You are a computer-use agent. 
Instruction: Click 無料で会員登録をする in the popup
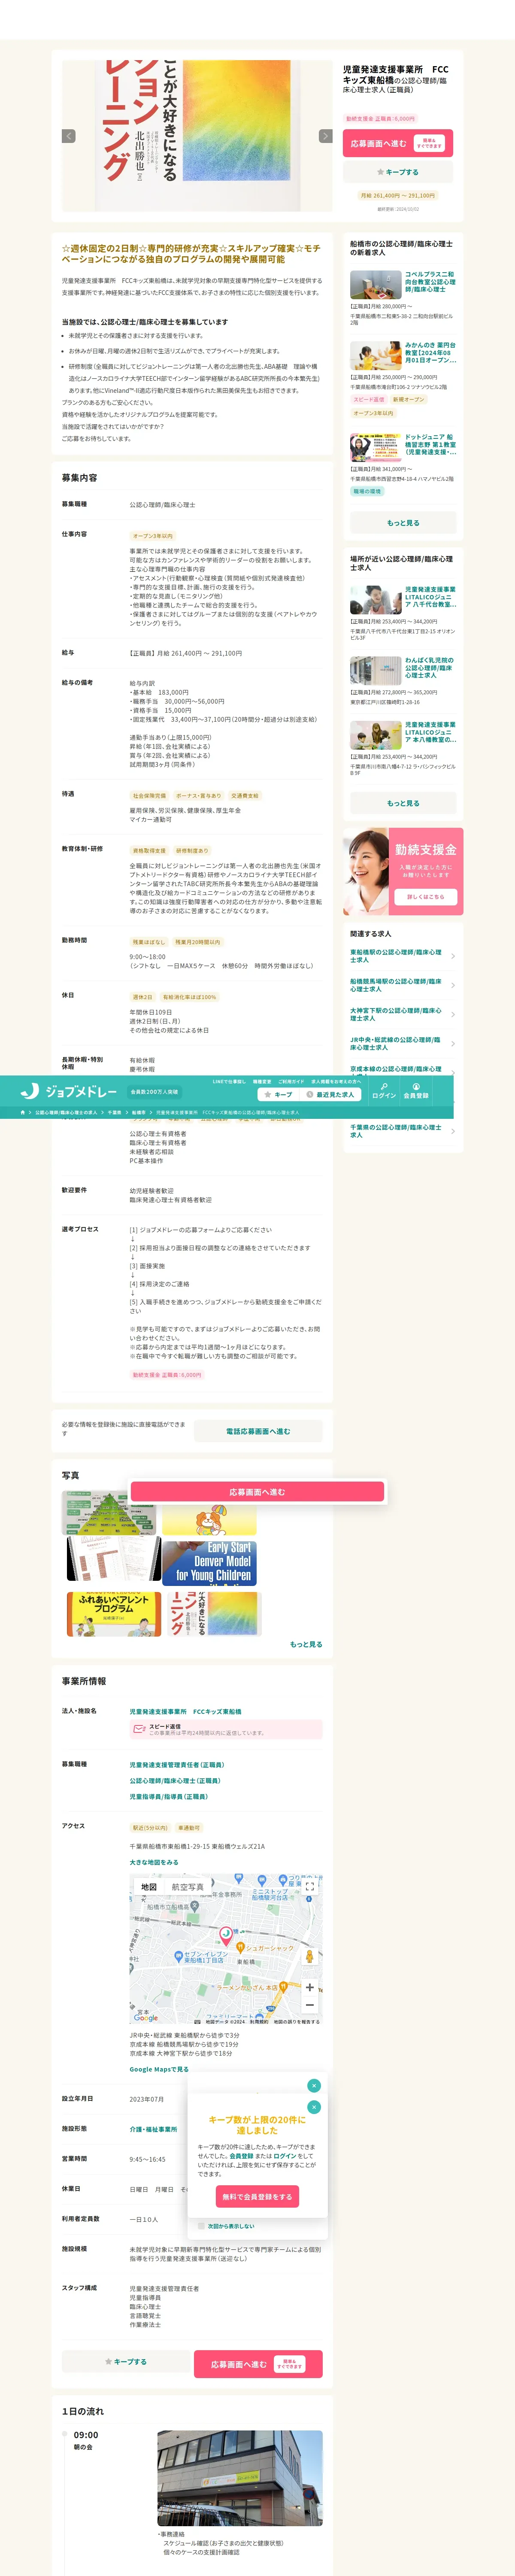(257, 2197)
